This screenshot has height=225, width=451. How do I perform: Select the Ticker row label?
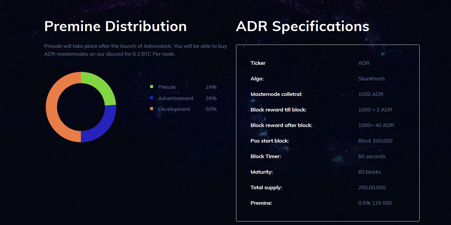click(258, 63)
